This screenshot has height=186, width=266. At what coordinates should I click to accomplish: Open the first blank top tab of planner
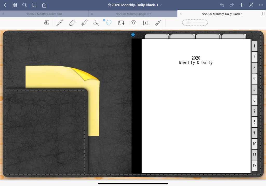click(x=157, y=36)
